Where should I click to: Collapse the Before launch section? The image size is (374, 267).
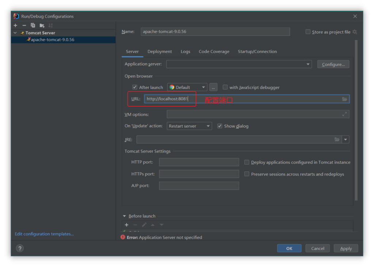124,216
